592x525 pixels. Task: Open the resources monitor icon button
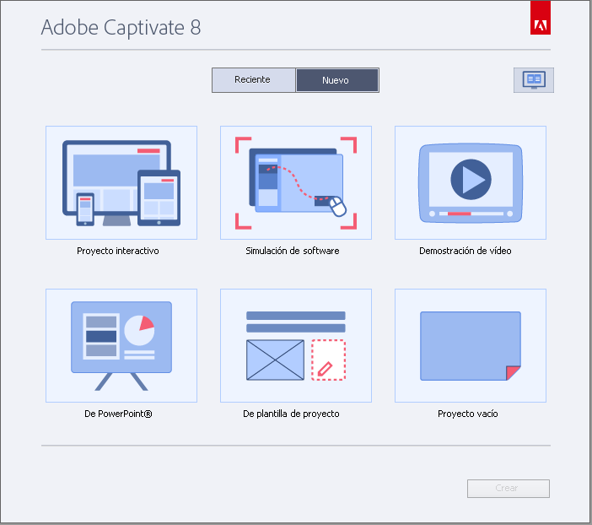(534, 80)
